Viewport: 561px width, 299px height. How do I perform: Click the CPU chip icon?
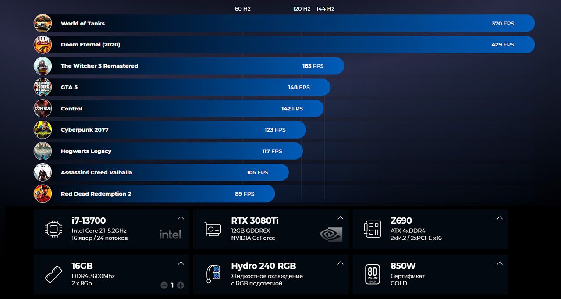click(x=53, y=229)
